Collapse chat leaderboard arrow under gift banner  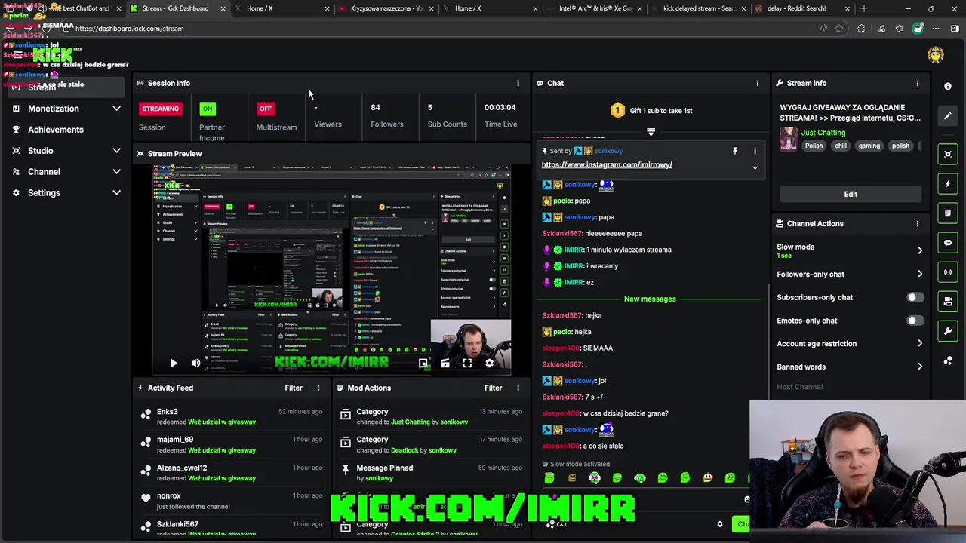click(651, 131)
